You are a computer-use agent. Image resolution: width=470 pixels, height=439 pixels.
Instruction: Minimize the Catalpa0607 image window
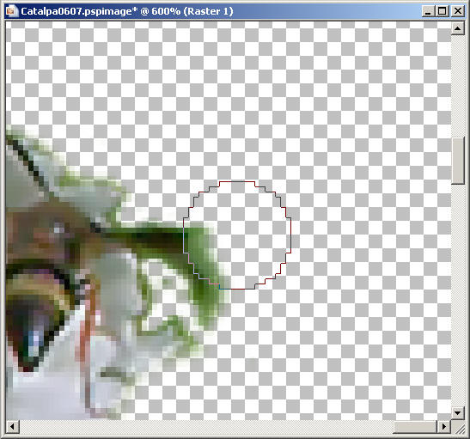(428, 11)
